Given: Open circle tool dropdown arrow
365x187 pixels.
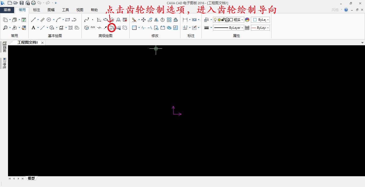Looking at the screenshot, I should (x=54, y=20).
